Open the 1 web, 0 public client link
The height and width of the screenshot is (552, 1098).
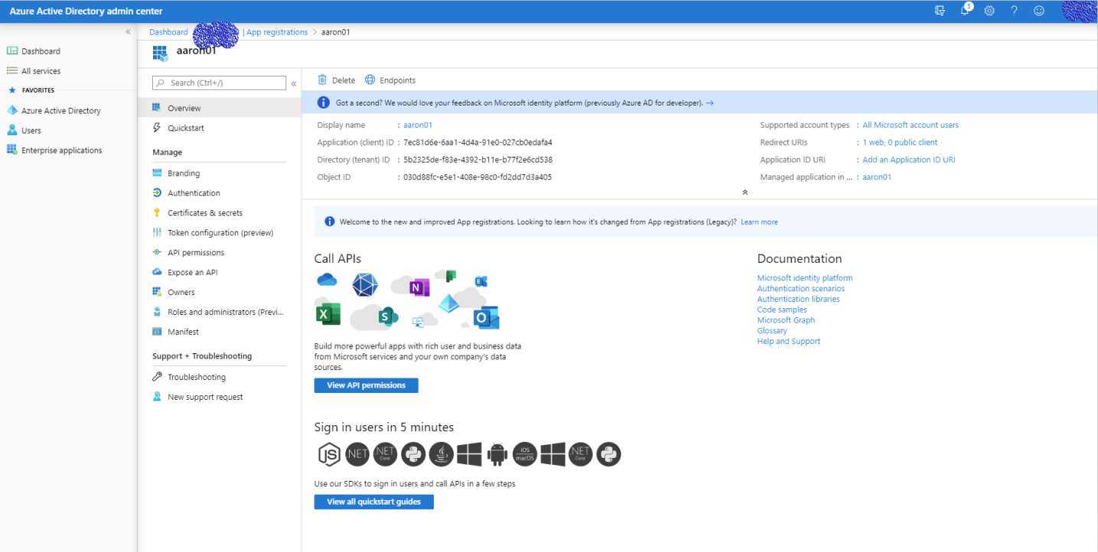(900, 142)
